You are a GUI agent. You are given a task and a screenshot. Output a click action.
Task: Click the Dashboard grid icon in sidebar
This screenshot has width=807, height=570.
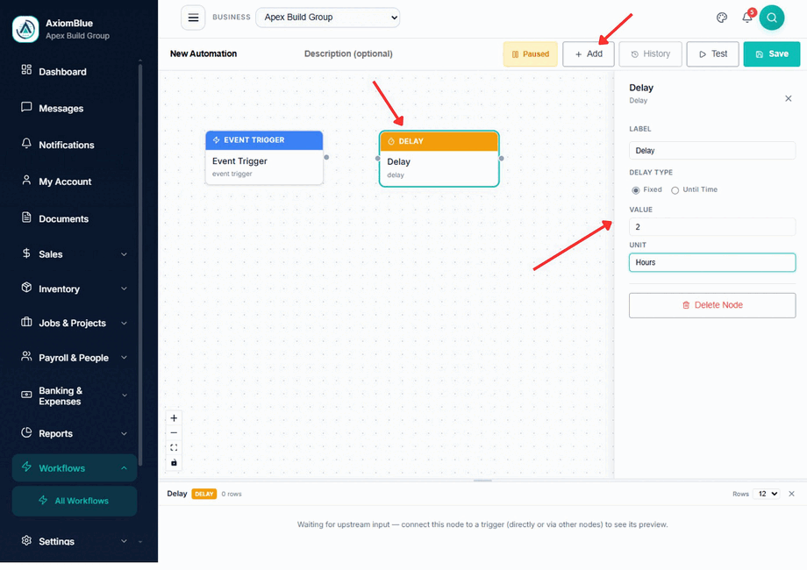(x=26, y=69)
